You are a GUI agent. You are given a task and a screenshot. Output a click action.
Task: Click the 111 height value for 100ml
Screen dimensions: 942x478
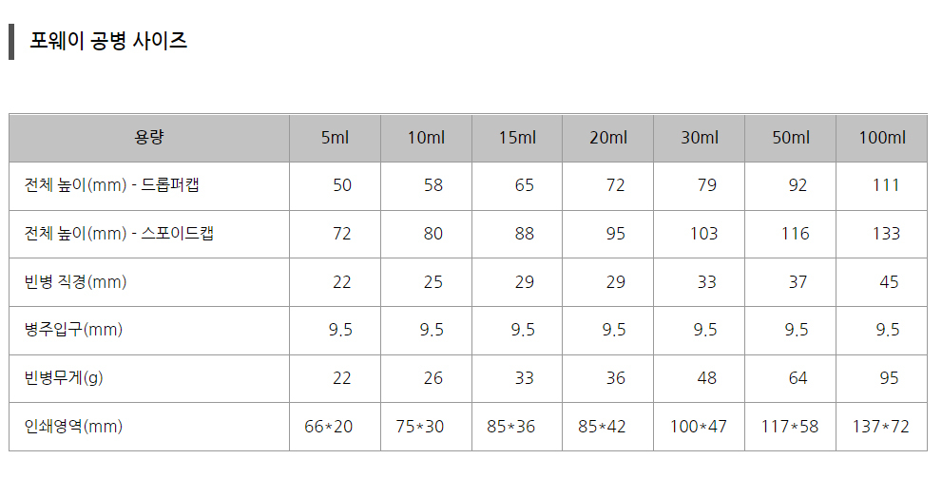click(x=885, y=185)
